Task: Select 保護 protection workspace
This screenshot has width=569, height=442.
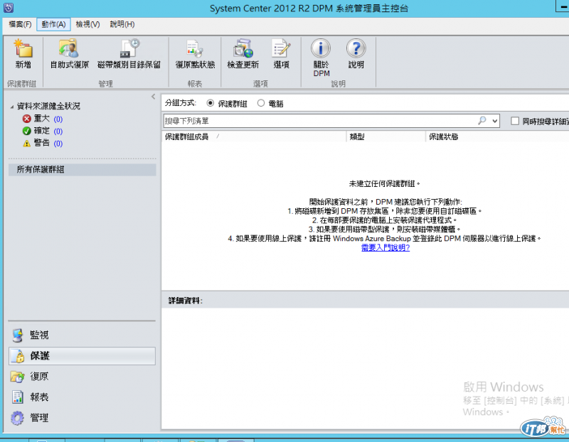Action: [x=82, y=356]
